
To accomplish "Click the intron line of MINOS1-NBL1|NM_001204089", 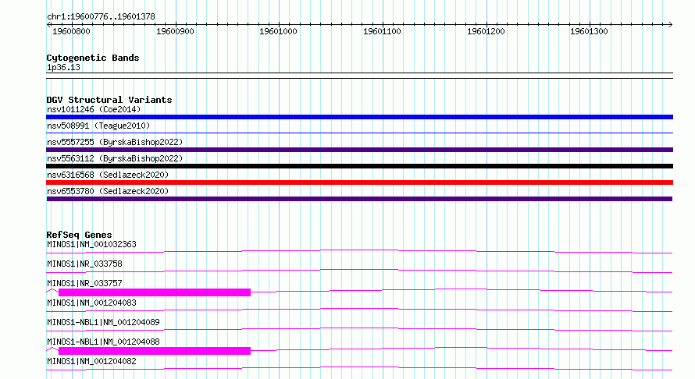I will click(x=359, y=329).
